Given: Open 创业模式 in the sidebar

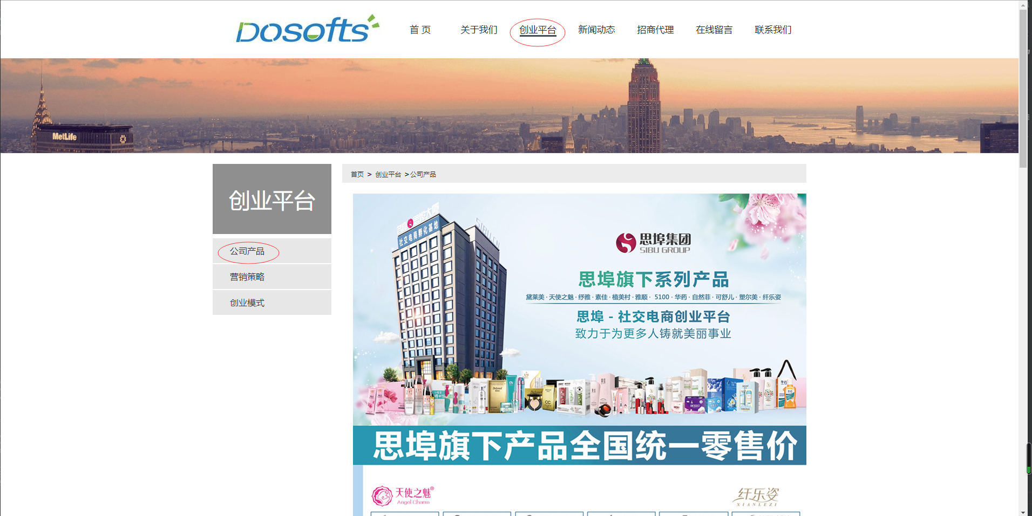Looking at the screenshot, I should [272, 302].
